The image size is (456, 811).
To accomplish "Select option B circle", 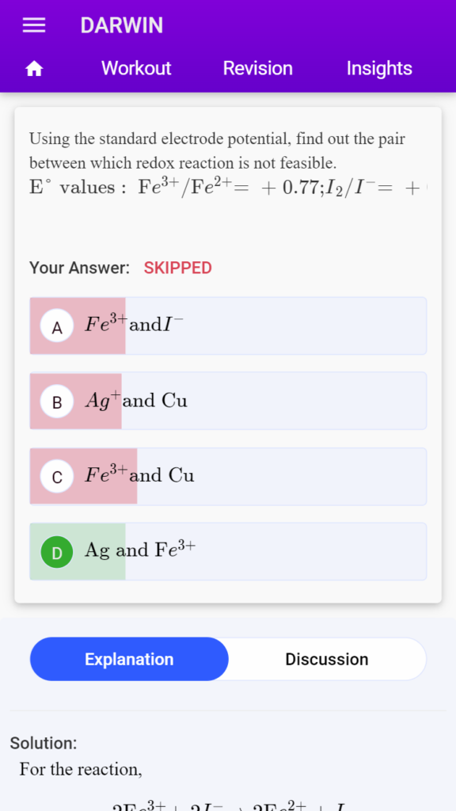I will click(57, 401).
